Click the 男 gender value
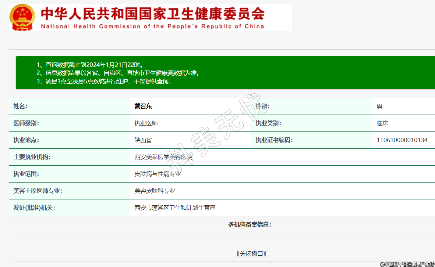435x267 pixels. [x=379, y=107]
